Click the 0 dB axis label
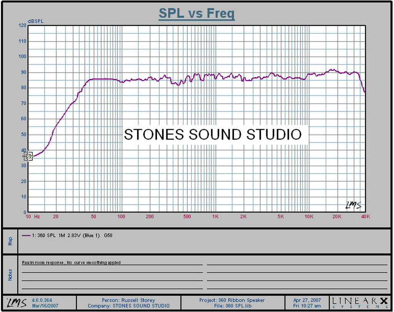 point(25,212)
